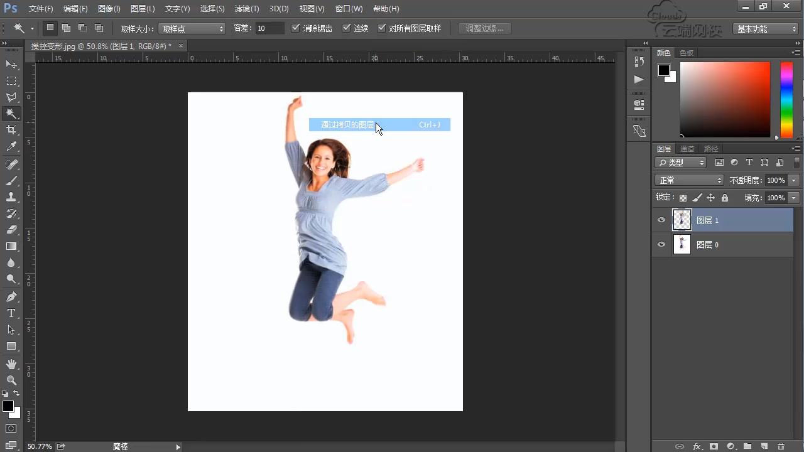804x452 pixels.
Task: Select the Rectangular Marquee tool
Action: click(11, 81)
